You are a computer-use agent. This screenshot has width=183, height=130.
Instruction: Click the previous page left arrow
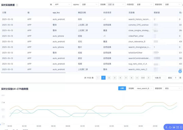(98, 78)
